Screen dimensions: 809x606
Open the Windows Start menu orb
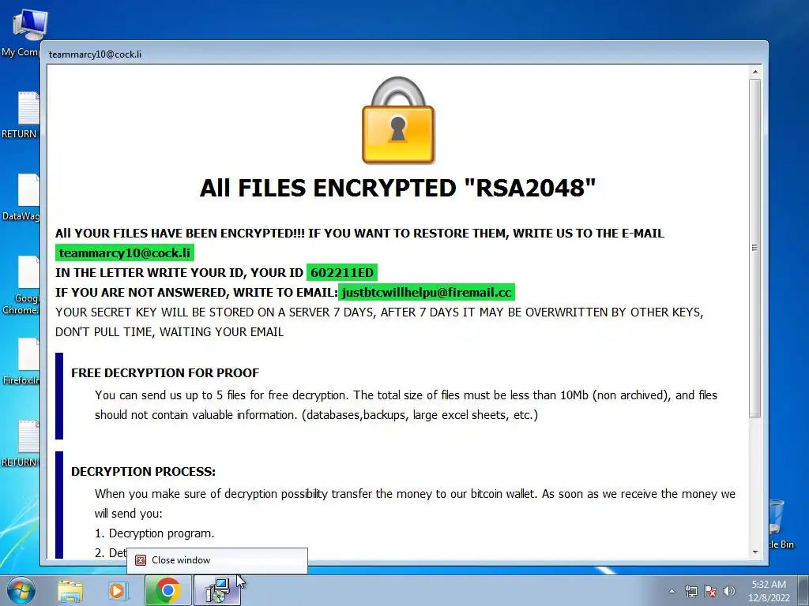(19, 590)
